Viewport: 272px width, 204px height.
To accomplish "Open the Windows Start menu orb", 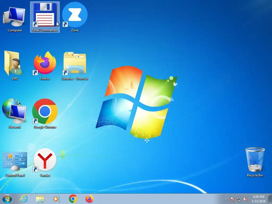I will pos(7,199).
